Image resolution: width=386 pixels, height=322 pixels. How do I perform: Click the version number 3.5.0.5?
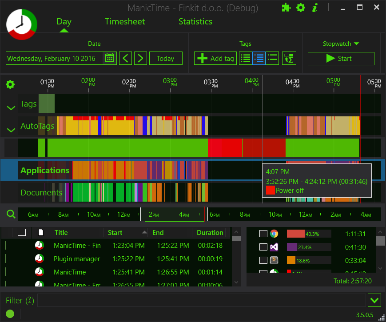pyautogui.click(x=365, y=315)
